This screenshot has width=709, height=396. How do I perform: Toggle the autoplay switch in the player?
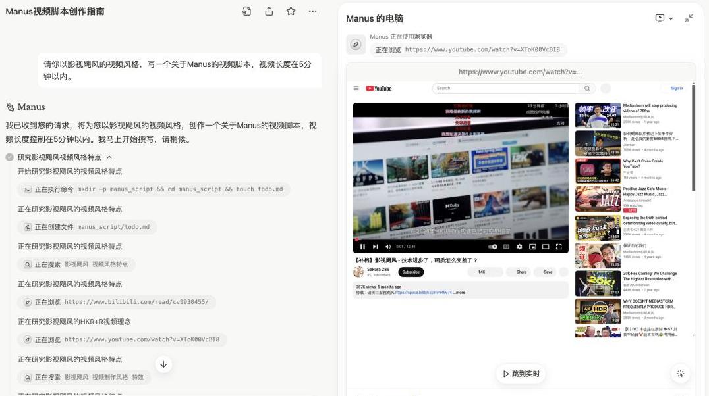coord(493,247)
